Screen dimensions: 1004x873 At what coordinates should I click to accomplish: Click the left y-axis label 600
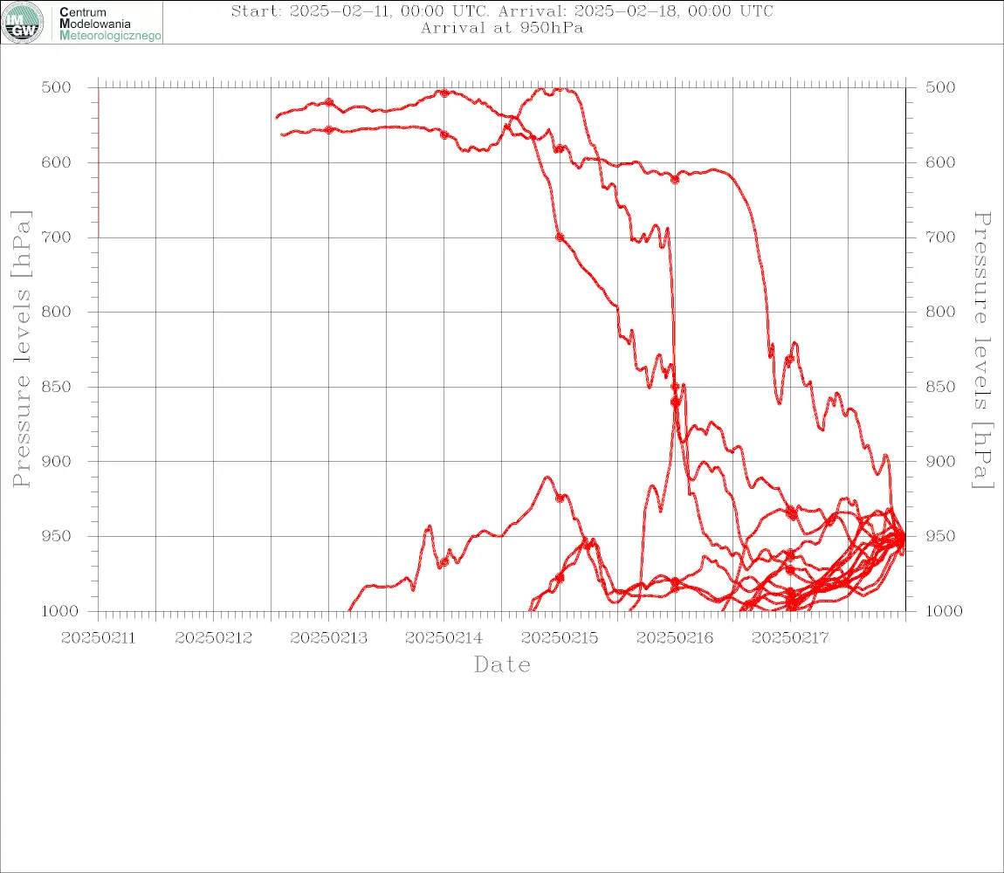click(x=57, y=162)
